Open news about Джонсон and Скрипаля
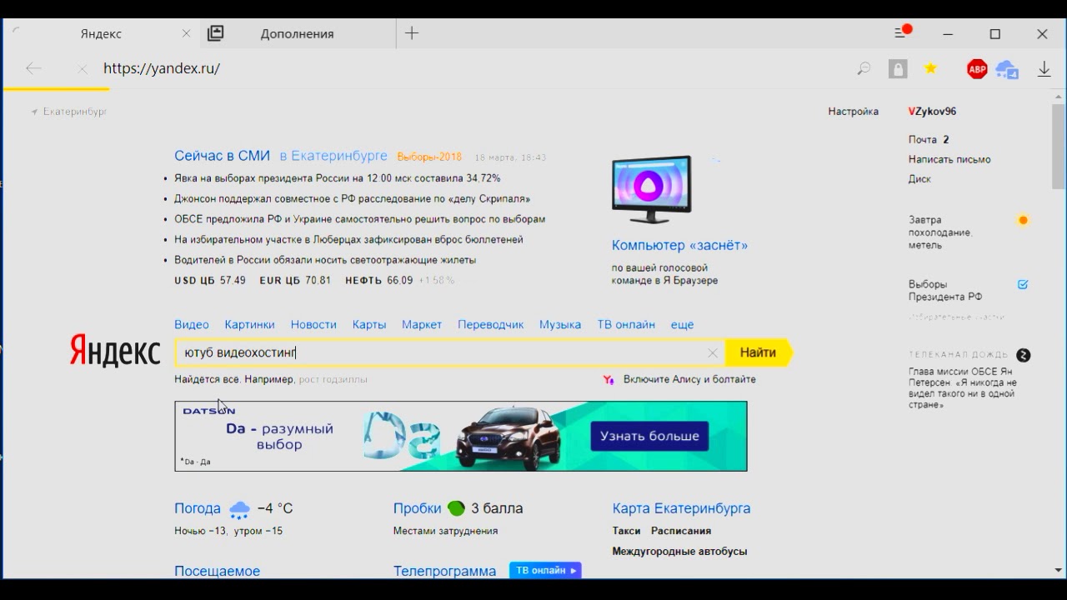The image size is (1067, 600). pos(352,199)
